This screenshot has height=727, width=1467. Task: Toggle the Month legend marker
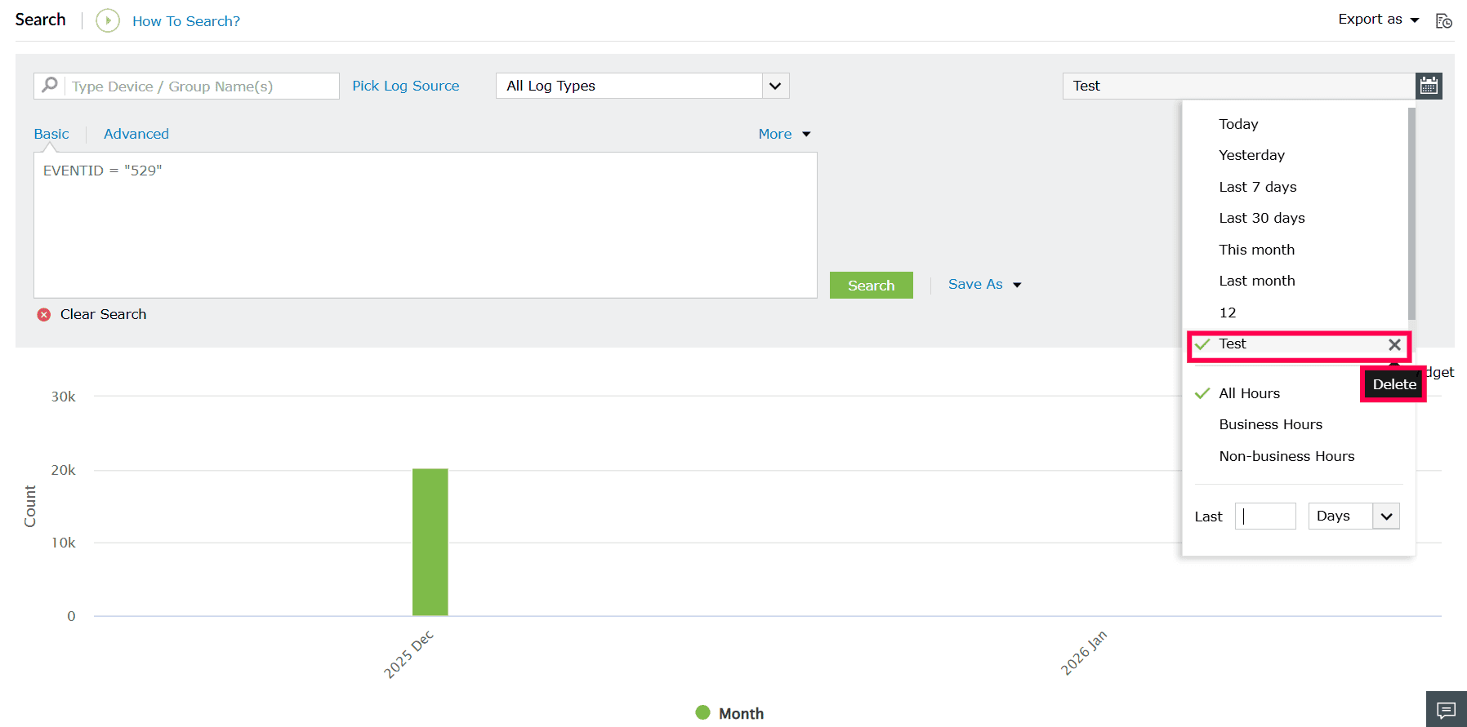[702, 712]
